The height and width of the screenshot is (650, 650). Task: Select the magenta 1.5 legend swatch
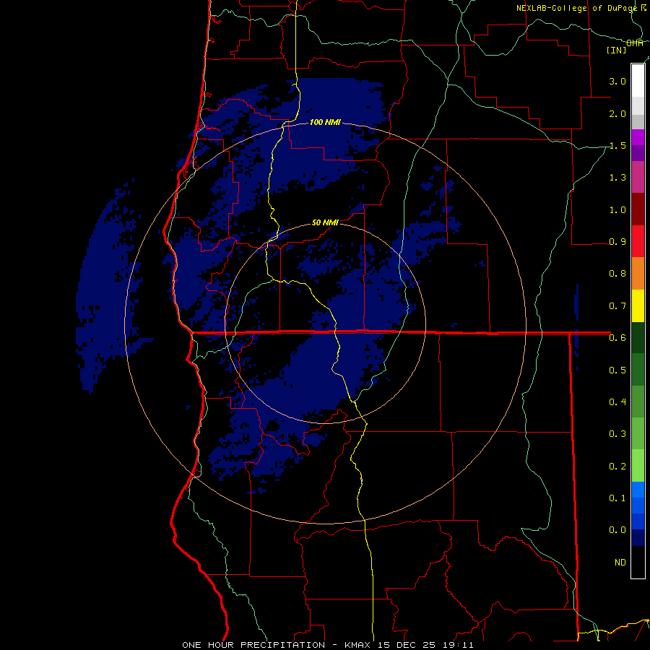pyautogui.click(x=638, y=137)
